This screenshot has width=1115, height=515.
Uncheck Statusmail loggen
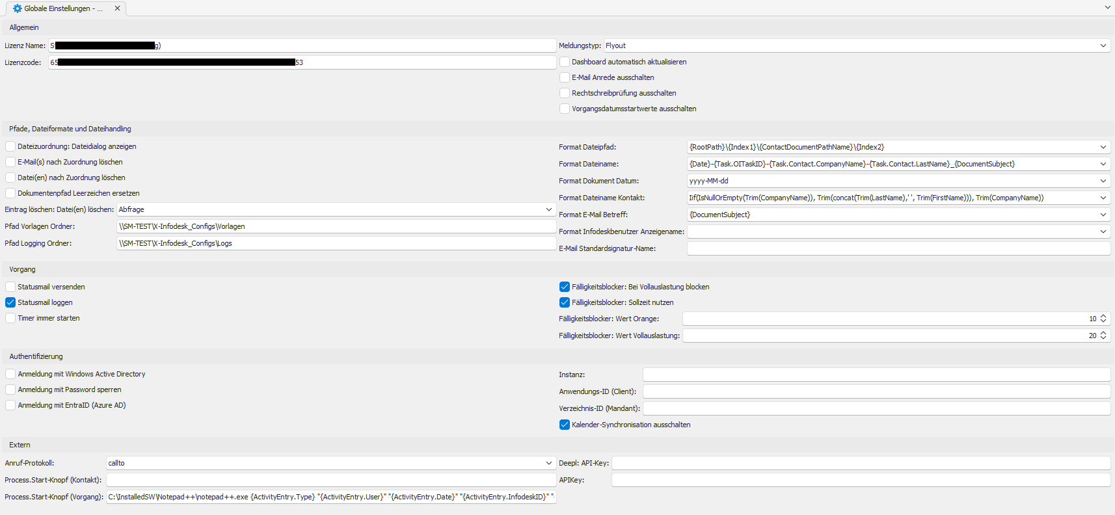pos(10,302)
